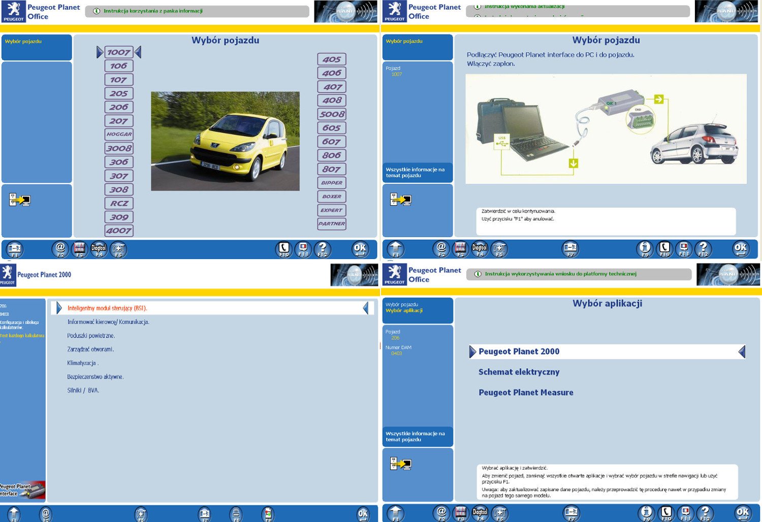Open Test każdego kalkulatora sidebar link
The height and width of the screenshot is (522, 762).
[x=22, y=336]
